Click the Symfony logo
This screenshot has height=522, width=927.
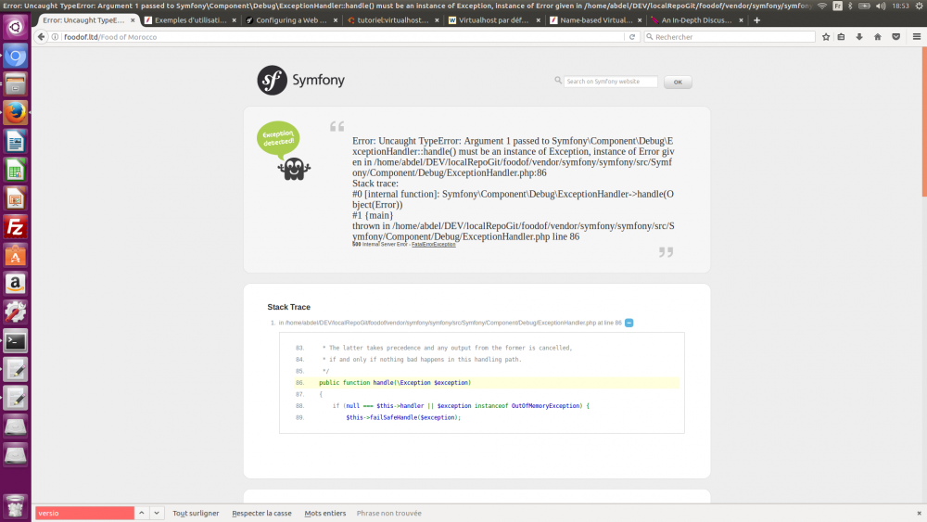pos(301,80)
